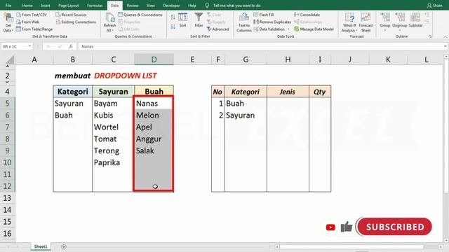This screenshot has height=252, width=449.
Task: Collapse the ribbon with the chevron
Action: tap(445, 37)
